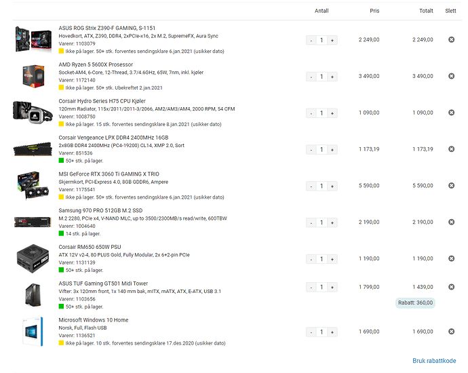
Task: Decrease Samsung 970 PRO SSD quantity
Action: pos(311,222)
